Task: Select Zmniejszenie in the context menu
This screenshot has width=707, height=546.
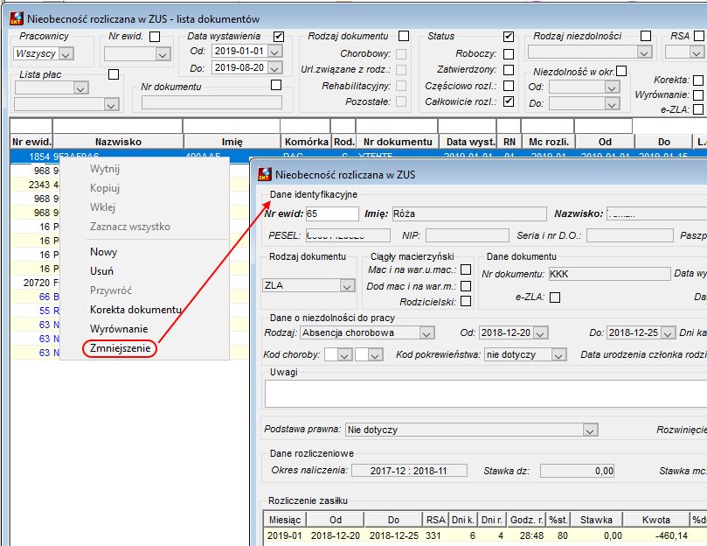Action: [120, 348]
